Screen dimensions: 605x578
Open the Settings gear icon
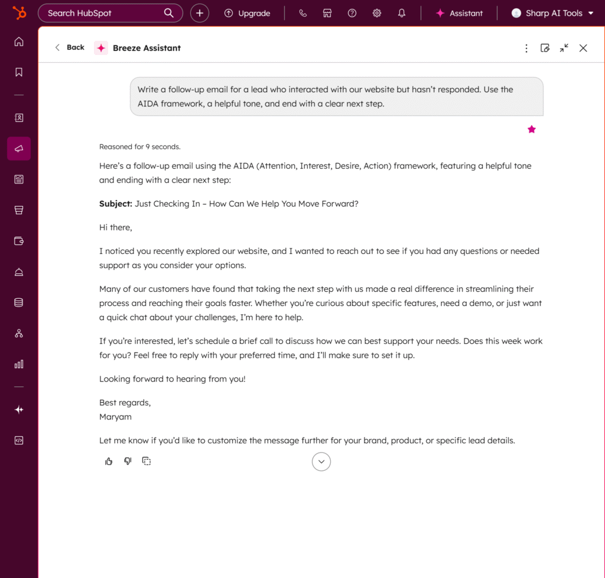(x=377, y=13)
